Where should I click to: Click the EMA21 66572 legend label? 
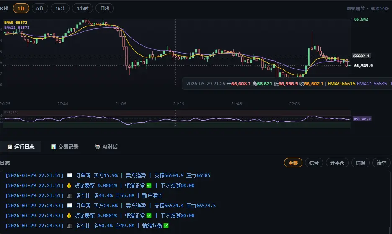(17, 28)
